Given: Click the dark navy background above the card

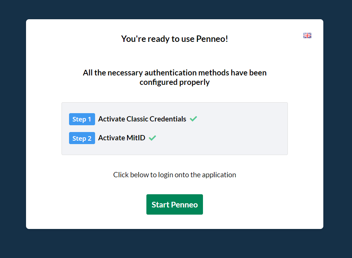Looking at the screenshot, I should tap(175, 9).
